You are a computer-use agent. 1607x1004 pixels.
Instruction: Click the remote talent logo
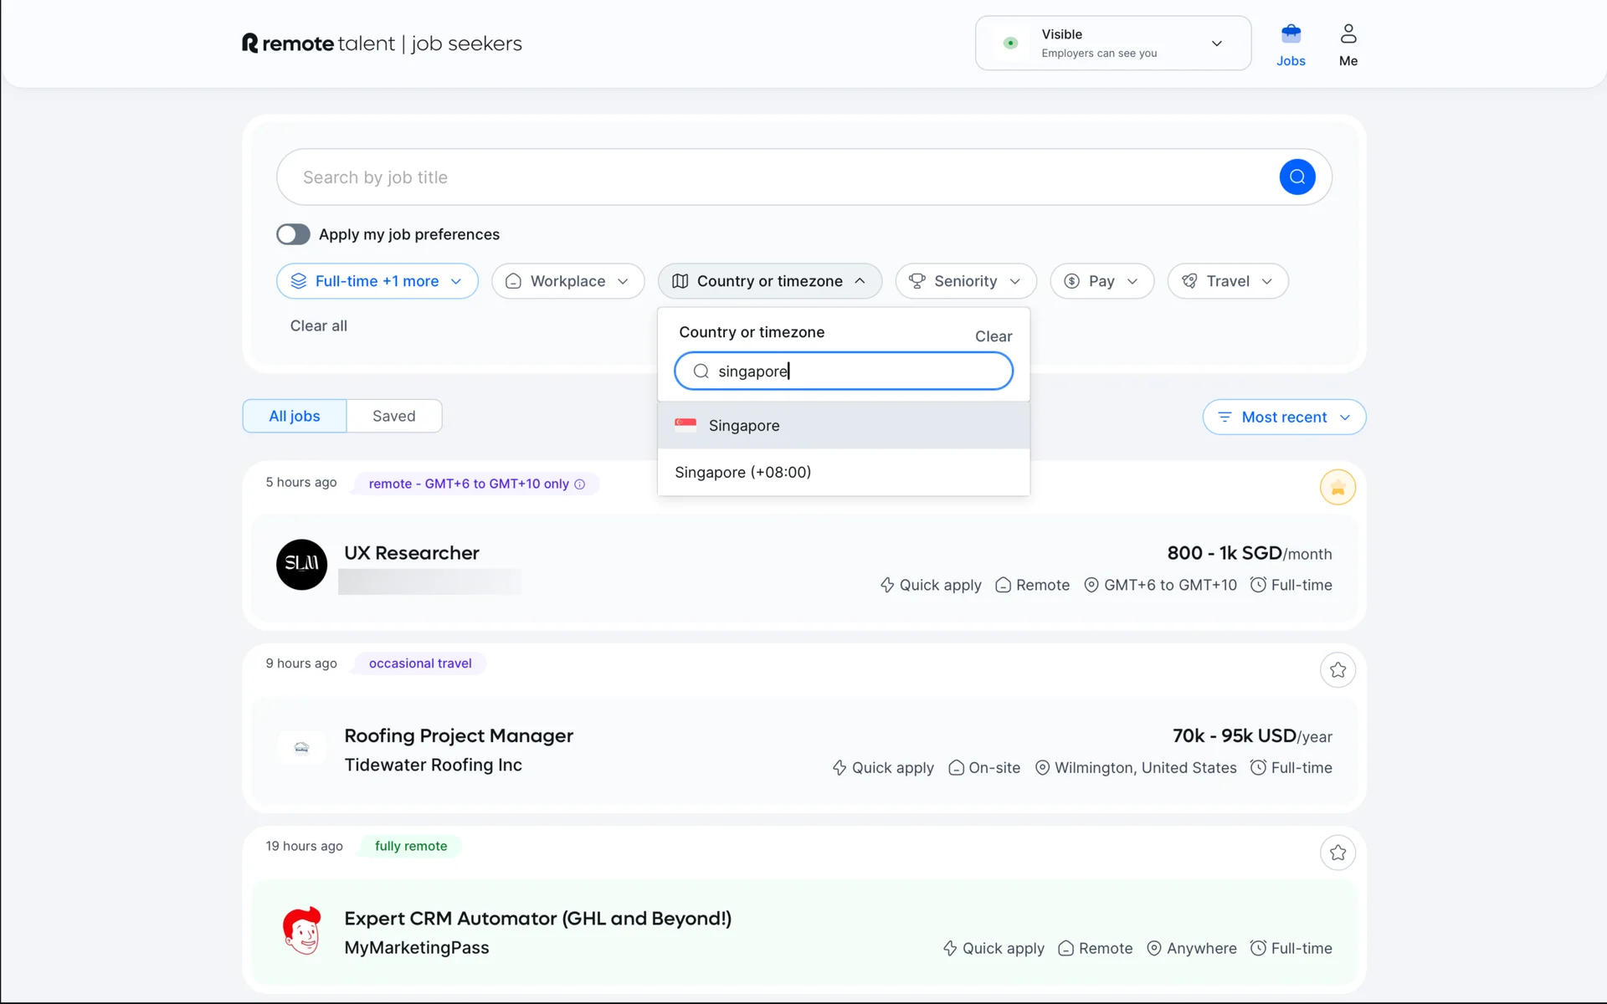[381, 44]
